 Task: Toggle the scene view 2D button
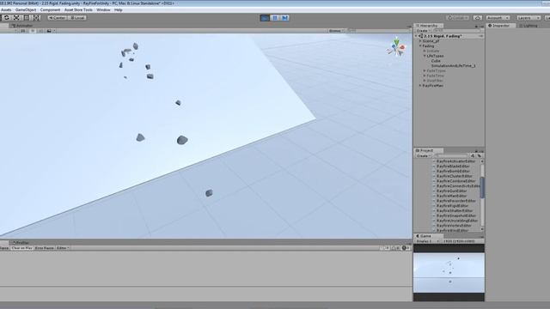(23, 31)
